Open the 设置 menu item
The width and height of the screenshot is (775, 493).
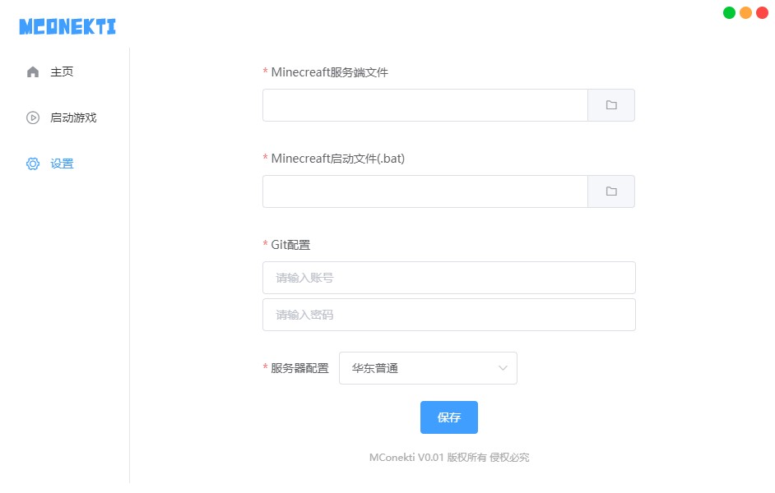pyautogui.click(x=62, y=164)
